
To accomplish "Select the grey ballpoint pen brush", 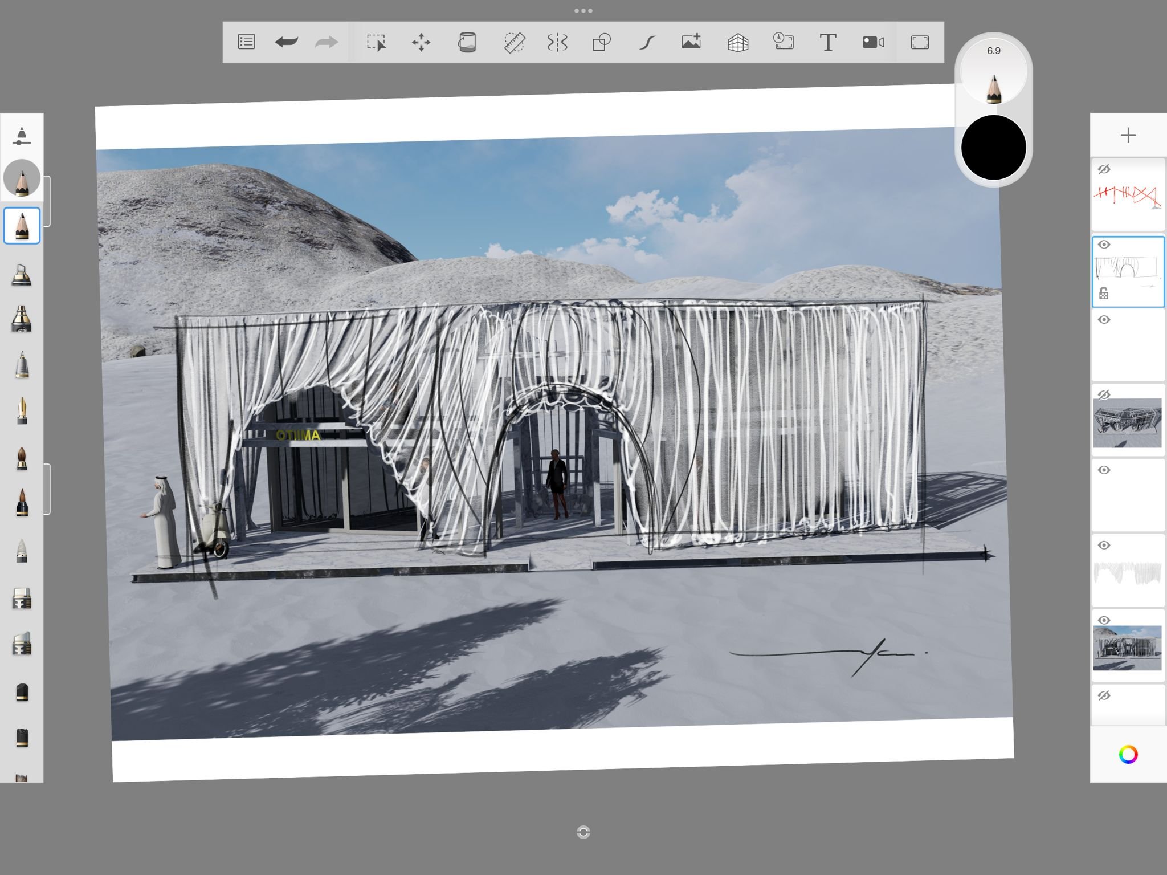I will tap(22, 365).
